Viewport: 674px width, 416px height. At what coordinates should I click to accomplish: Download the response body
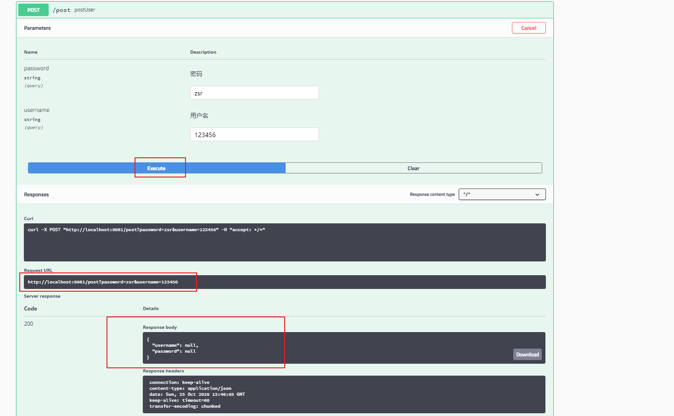(x=527, y=354)
